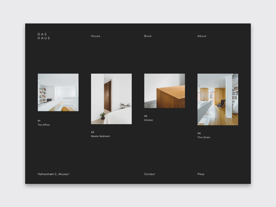Click the number 04 label
Image resolution: width=276 pixels, height=207 pixels.
(x=199, y=133)
